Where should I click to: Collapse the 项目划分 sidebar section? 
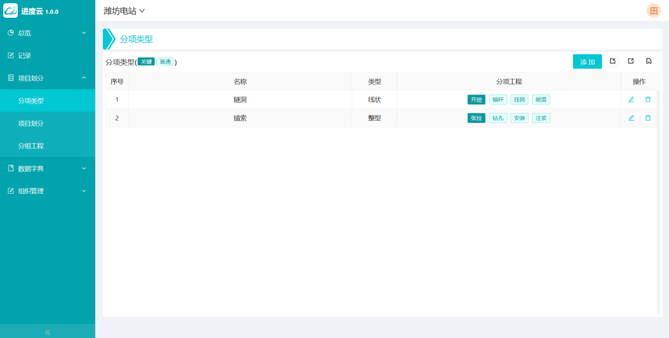tap(47, 78)
